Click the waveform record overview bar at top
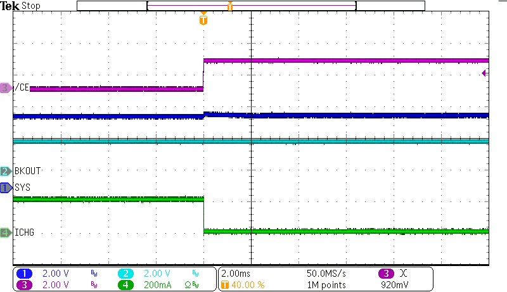The height and width of the screenshot is (292, 507). coord(251,6)
